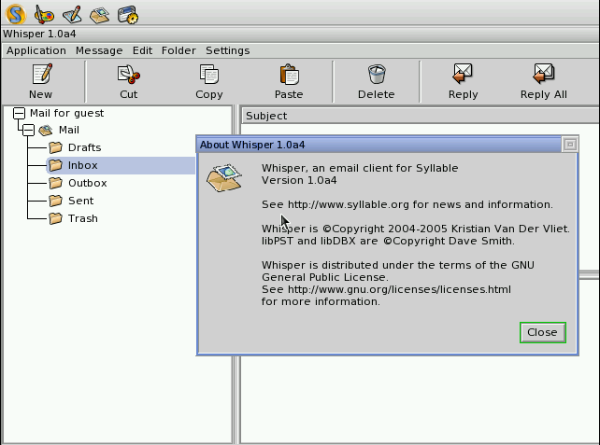Click the Cut scissors tool
Image resolution: width=600 pixels, height=445 pixels.
[x=129, y=81]
